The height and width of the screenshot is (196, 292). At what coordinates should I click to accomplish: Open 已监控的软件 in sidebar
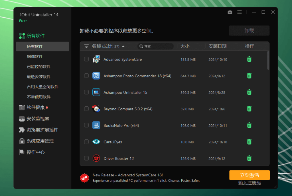click(39, 67)
